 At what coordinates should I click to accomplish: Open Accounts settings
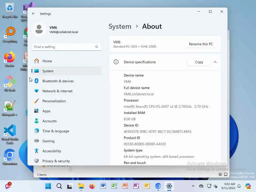click(66, 121)
